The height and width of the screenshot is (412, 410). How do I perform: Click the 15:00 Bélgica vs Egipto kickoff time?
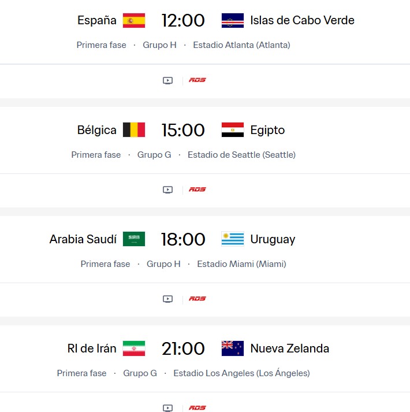coord(183,130)
